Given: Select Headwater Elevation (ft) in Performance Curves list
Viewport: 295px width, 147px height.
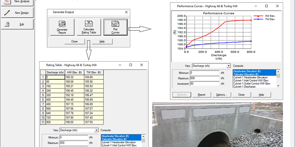Looking at the screenshot, I should [254, 71].
